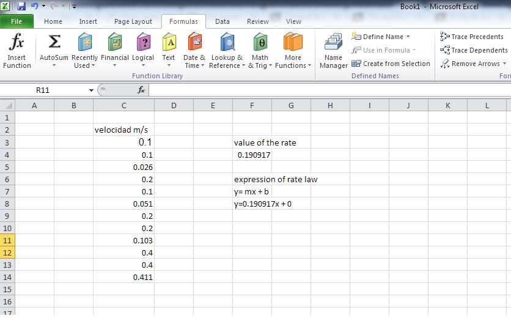Open the Text functions book icon
The image size is (511, 324).
pos(169,42)
